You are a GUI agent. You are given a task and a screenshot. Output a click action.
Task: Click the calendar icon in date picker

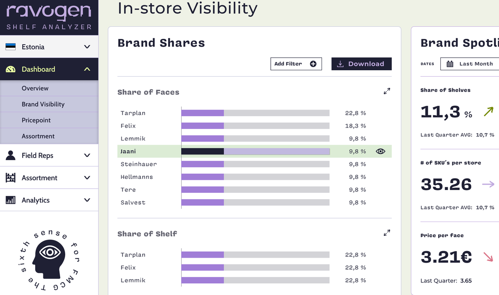click(450, 64)
